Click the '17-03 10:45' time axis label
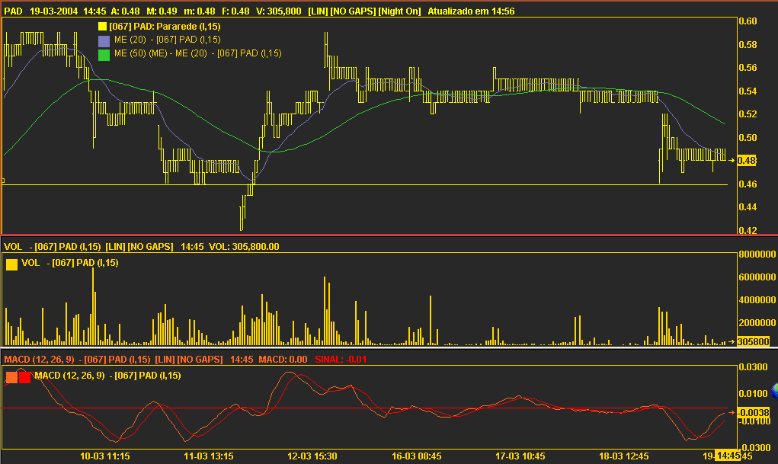The width and height of the screenshot is (778, 464). pyautogui.click(x=520, y=456)
